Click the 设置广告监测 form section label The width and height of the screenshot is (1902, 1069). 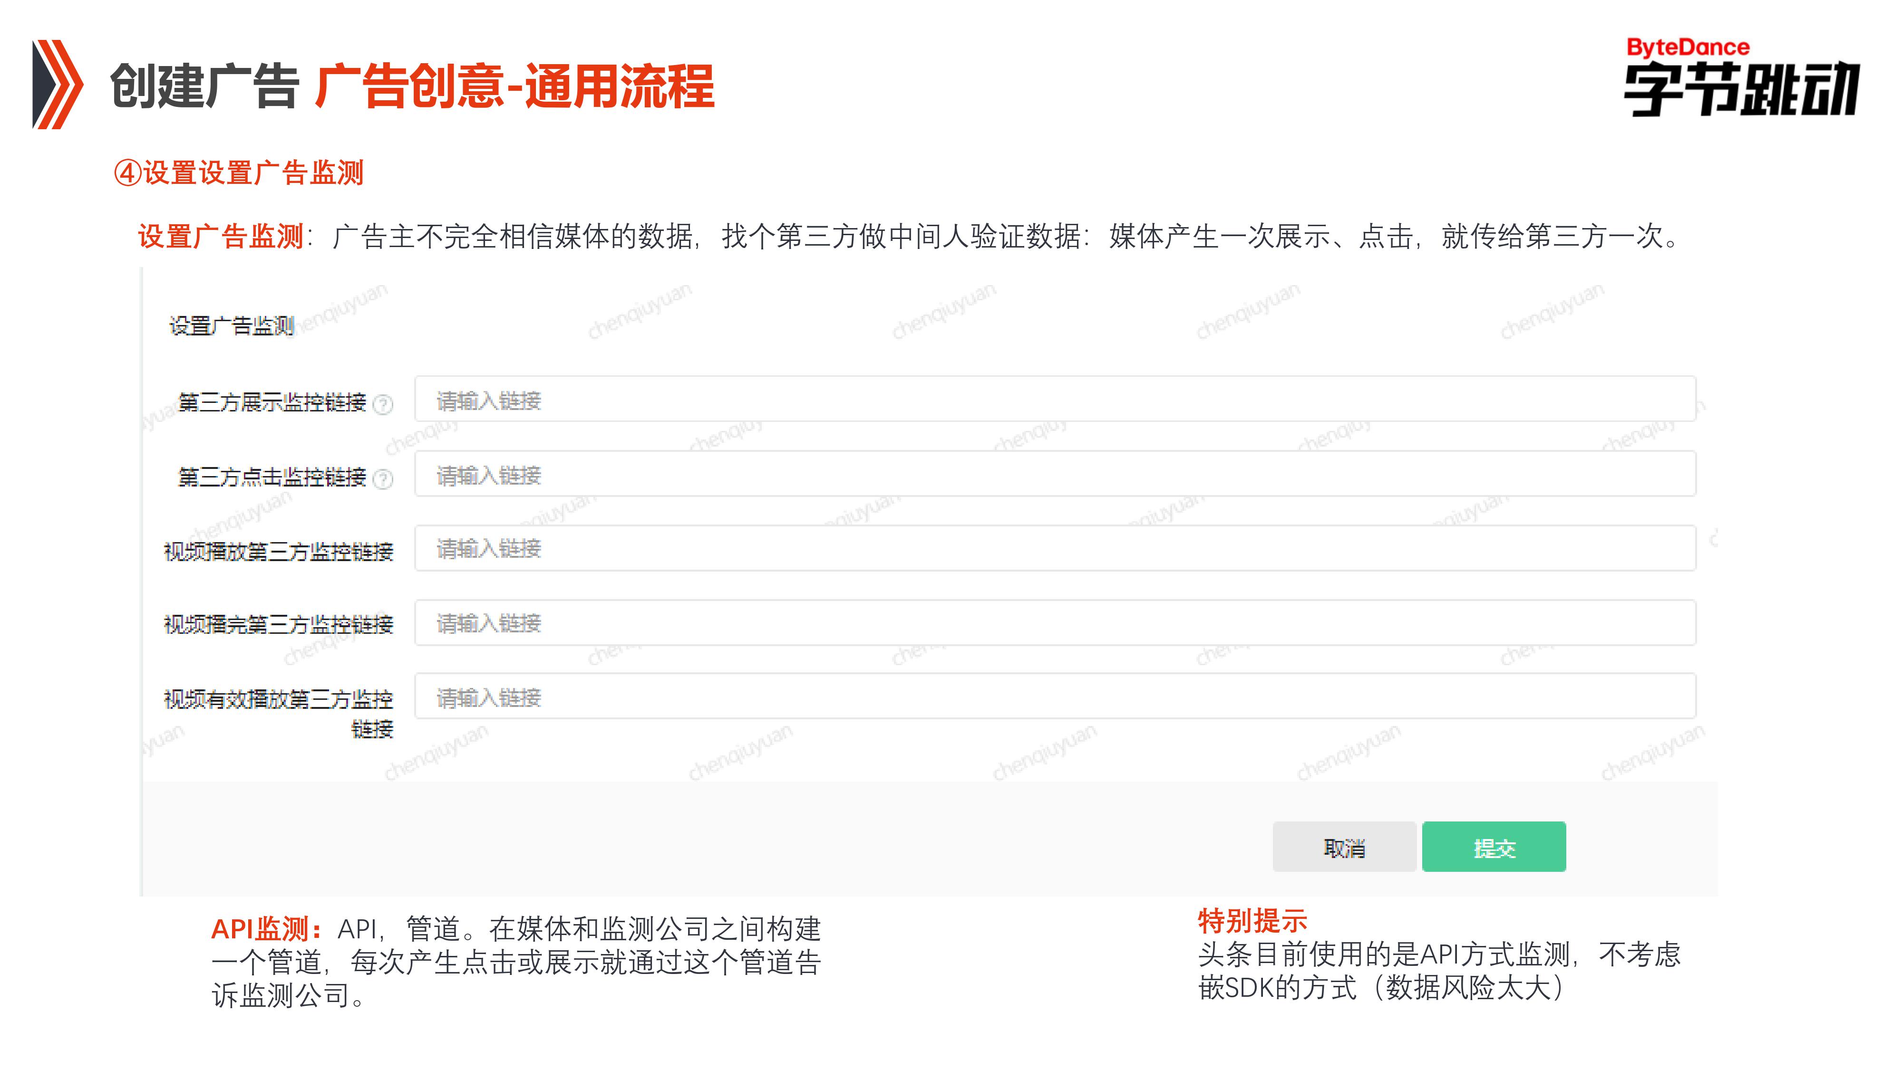(x=232, y=325)
